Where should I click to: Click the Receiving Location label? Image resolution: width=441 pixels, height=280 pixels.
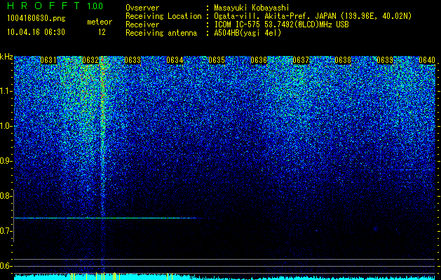[163, 16]
